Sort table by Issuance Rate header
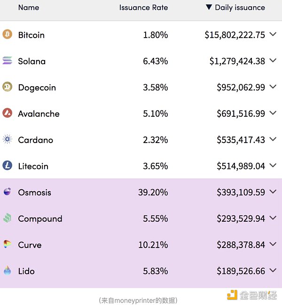The width and height of the screenshot is (282, 305). pos(143,8)
